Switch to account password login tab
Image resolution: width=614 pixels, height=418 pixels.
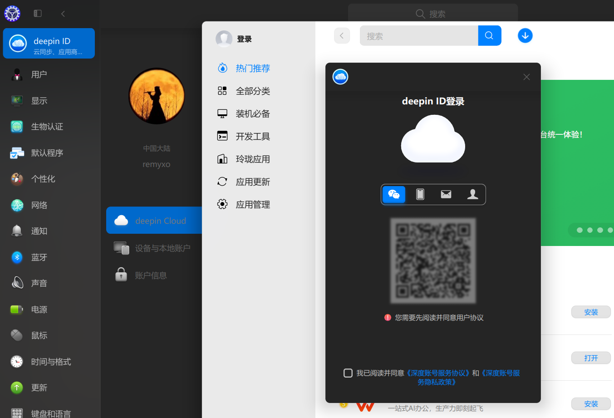(472, 194)
